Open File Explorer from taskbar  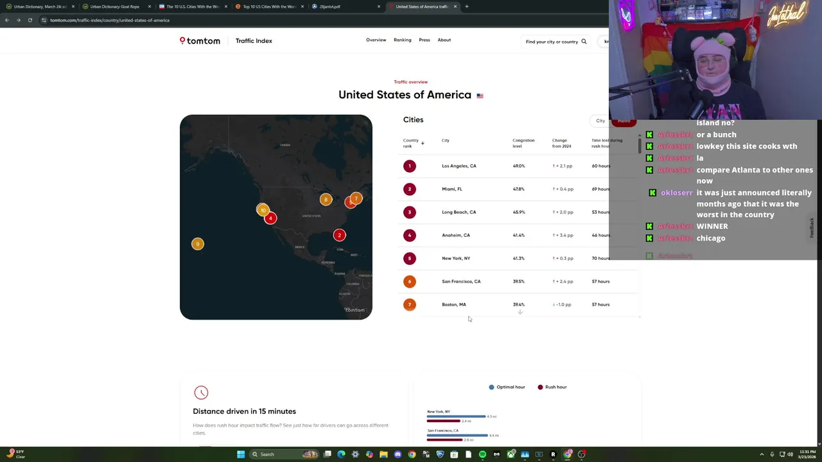(x=383, y=454)
